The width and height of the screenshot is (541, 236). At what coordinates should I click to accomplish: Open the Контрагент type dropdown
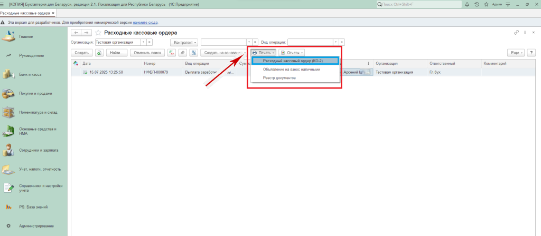tap(184, 42)
